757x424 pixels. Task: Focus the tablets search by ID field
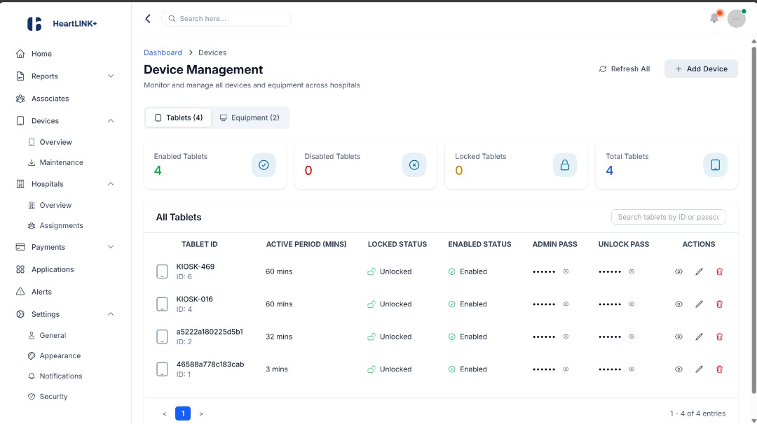pyautogui.click(x=668, y=217)
